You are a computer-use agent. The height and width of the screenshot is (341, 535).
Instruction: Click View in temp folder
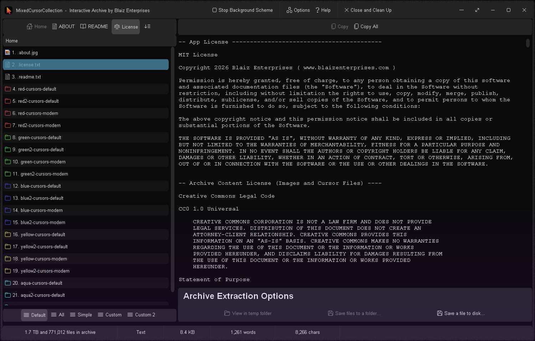(x=248, y=313)
